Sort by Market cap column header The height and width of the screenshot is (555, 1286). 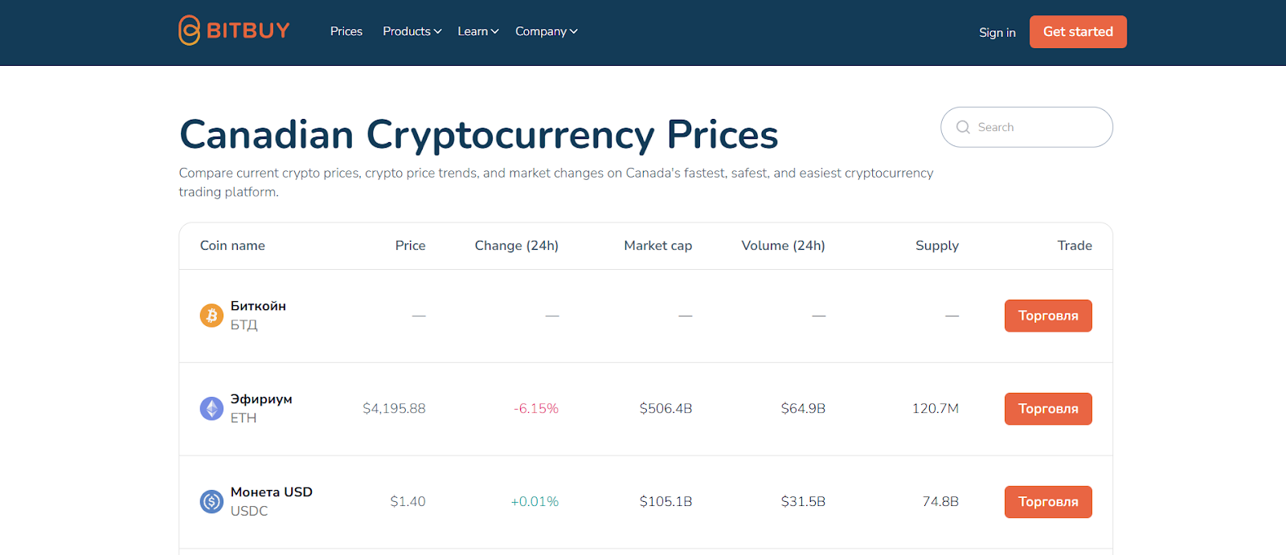coord(657,246)
